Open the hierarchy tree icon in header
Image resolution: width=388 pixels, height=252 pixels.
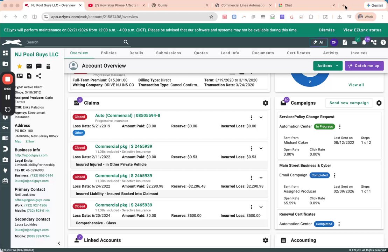point(374,42)
